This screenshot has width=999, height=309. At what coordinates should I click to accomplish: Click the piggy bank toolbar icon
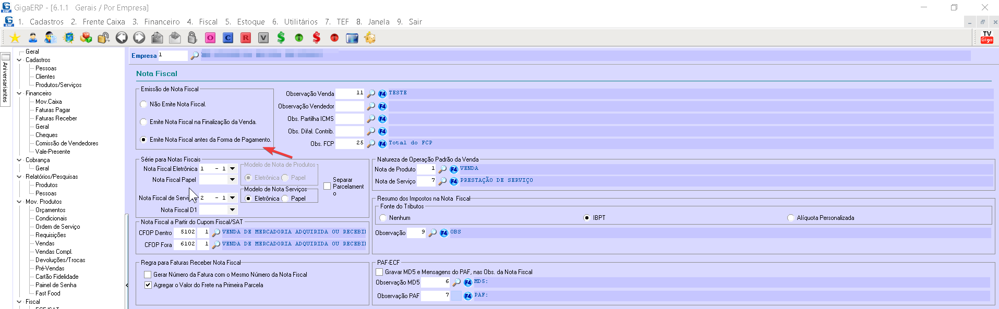(370, 38)
